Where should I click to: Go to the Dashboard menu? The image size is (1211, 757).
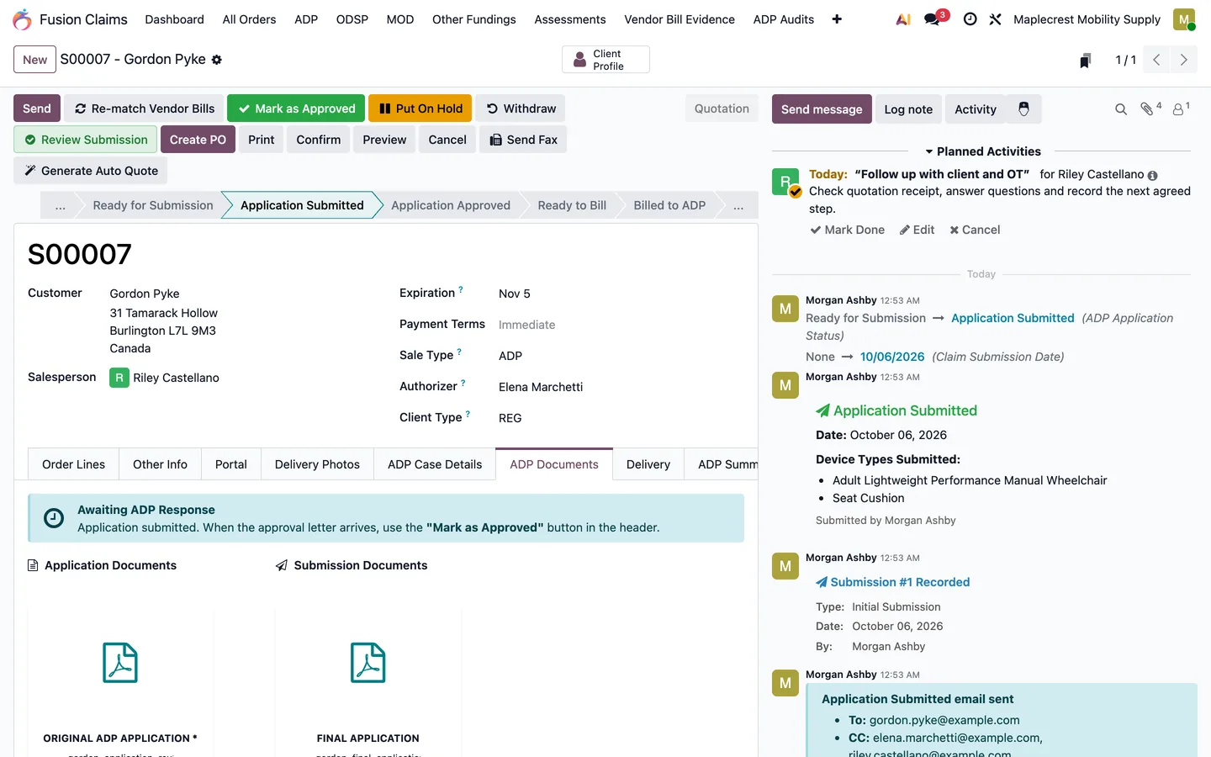174,19
